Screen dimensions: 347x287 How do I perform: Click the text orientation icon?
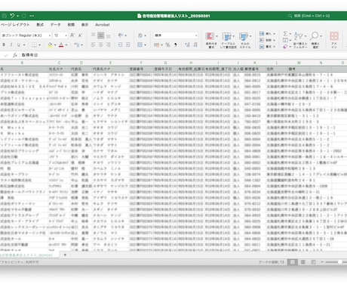121,35
